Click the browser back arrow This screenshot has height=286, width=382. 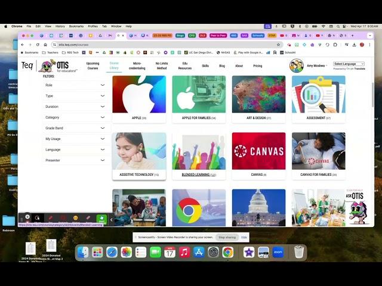(x=23, y=45)
